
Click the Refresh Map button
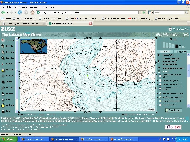tap(173, 110)
